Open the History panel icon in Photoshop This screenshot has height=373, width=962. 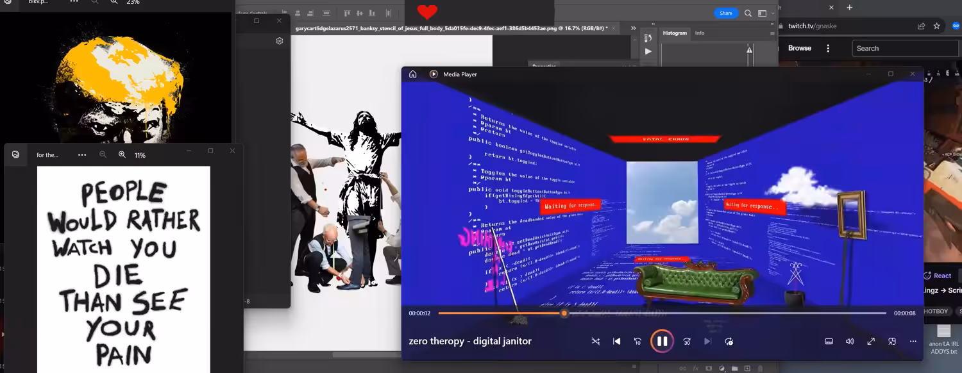648,37
